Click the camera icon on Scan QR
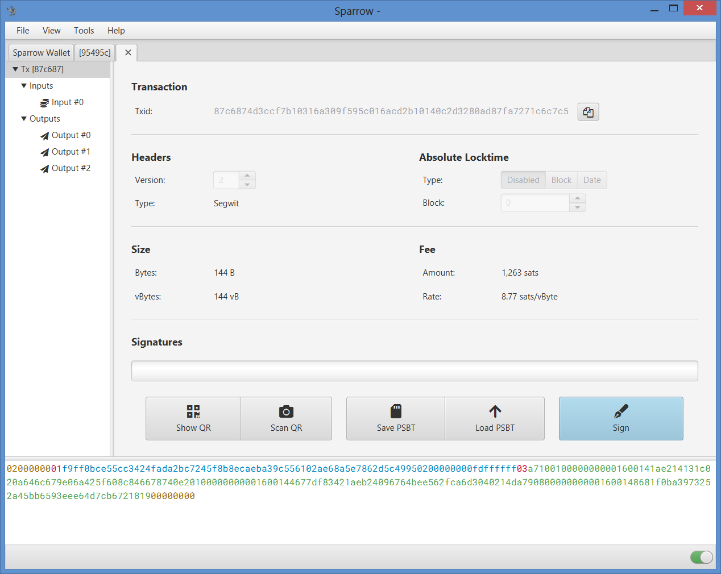Viewport: 721px width, 574px height. [286, 411]
